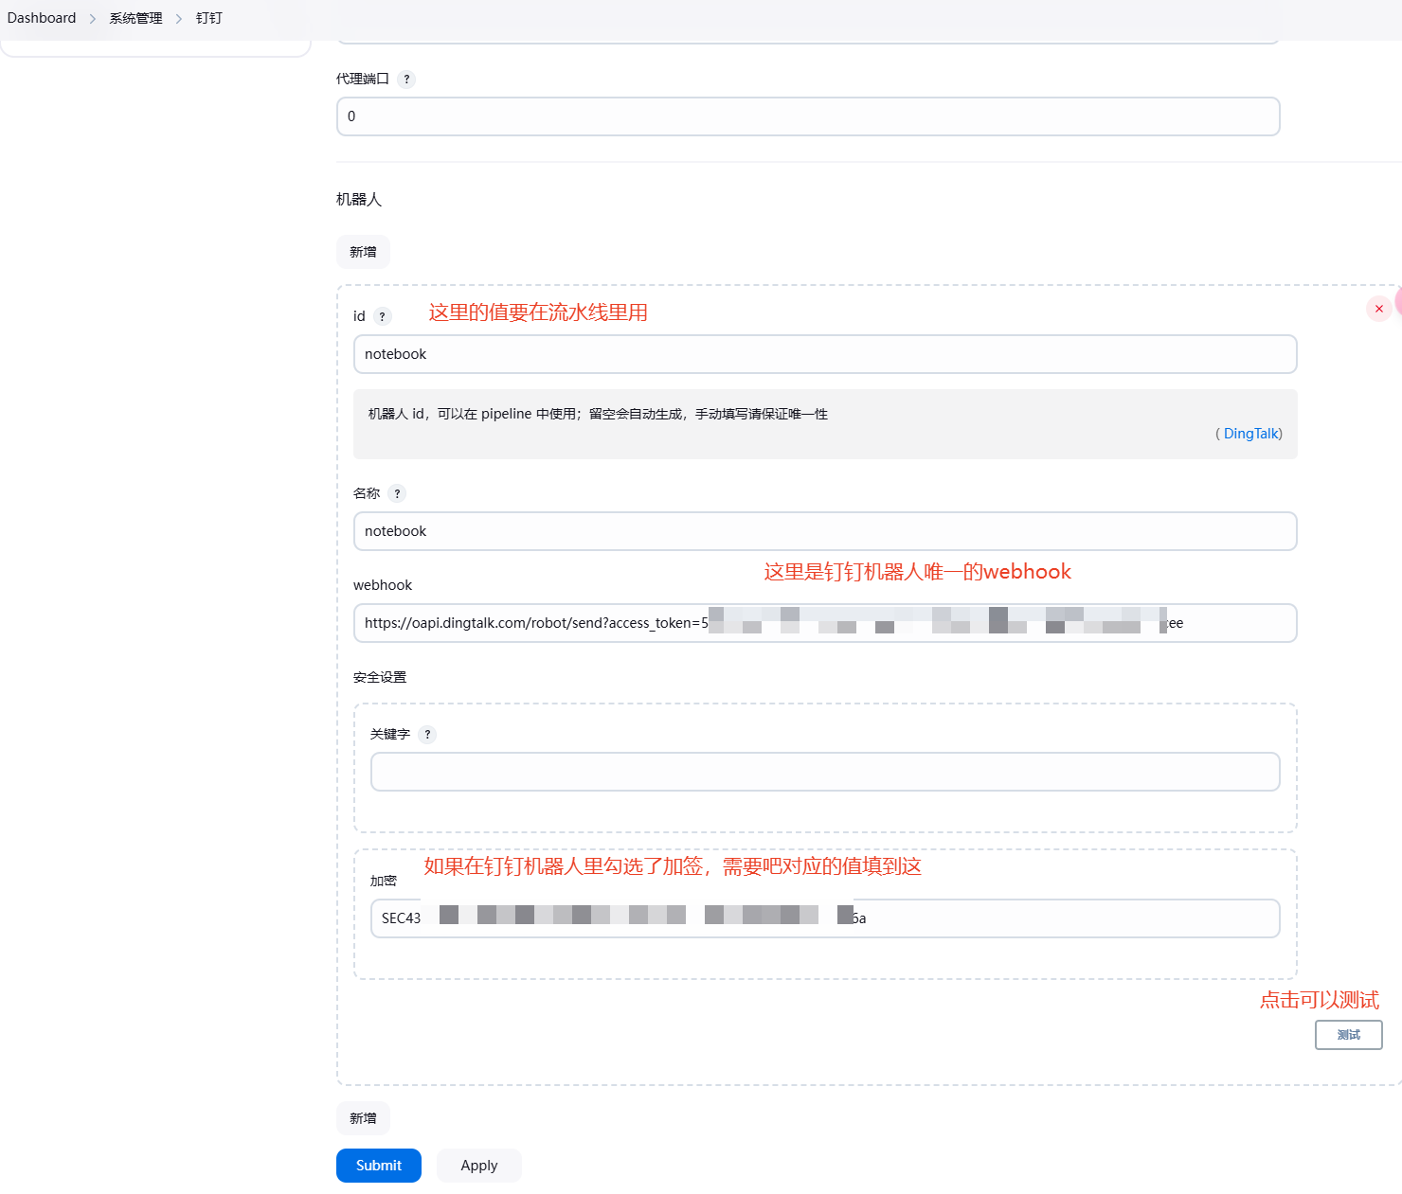Click top 新增 button under 机器人
Screen dimensions: 1402x1194
coord(363,252)
